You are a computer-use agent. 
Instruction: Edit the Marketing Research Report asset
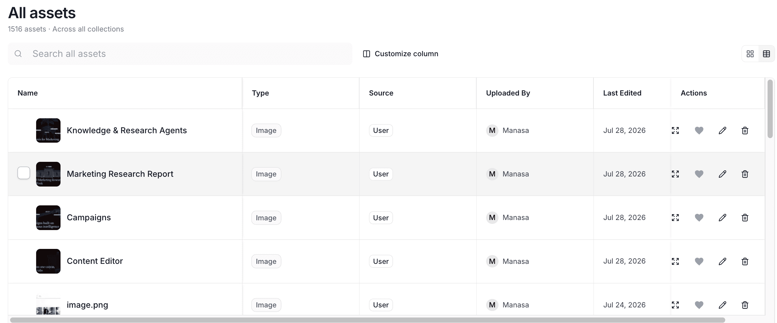[722, 174]
